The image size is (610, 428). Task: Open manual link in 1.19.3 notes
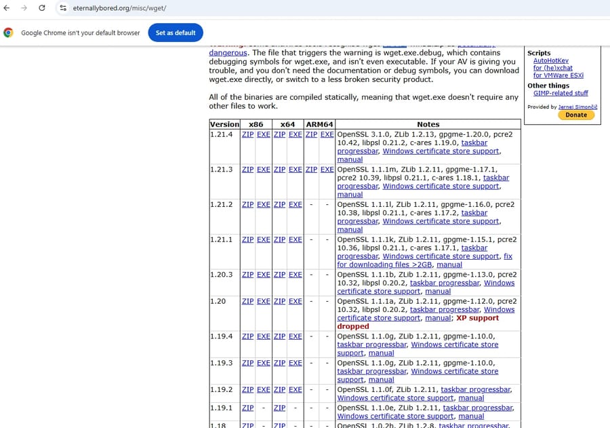pos(381,380)
